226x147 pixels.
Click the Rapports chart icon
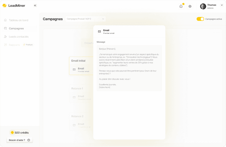pyautogui.click(x=5, y=45)
